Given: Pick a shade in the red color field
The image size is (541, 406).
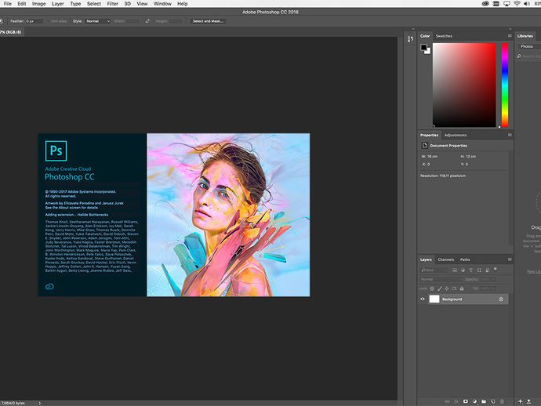Looking at the screenshot, I should click(x=464, y=85).
